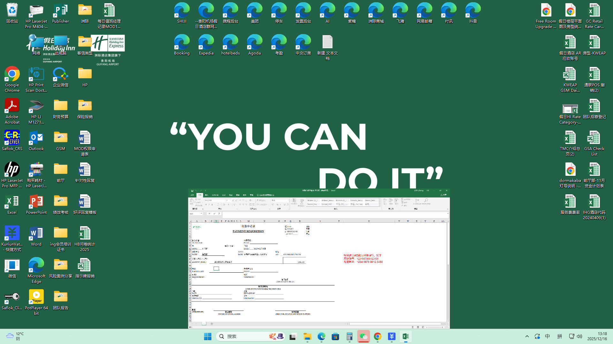613x344 pixels.
Task: Click the add new sheet plus icon
Action: 212,324
